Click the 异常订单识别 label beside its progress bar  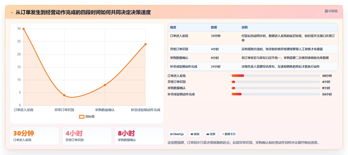[177, 82]
